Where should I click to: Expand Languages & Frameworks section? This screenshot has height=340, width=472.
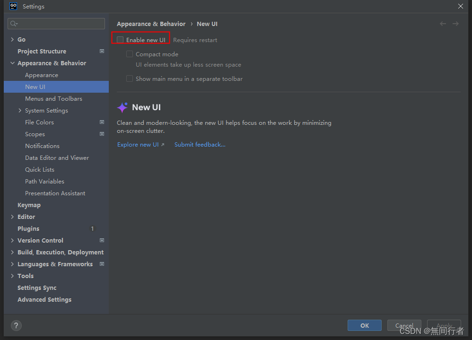coord(12,264)
